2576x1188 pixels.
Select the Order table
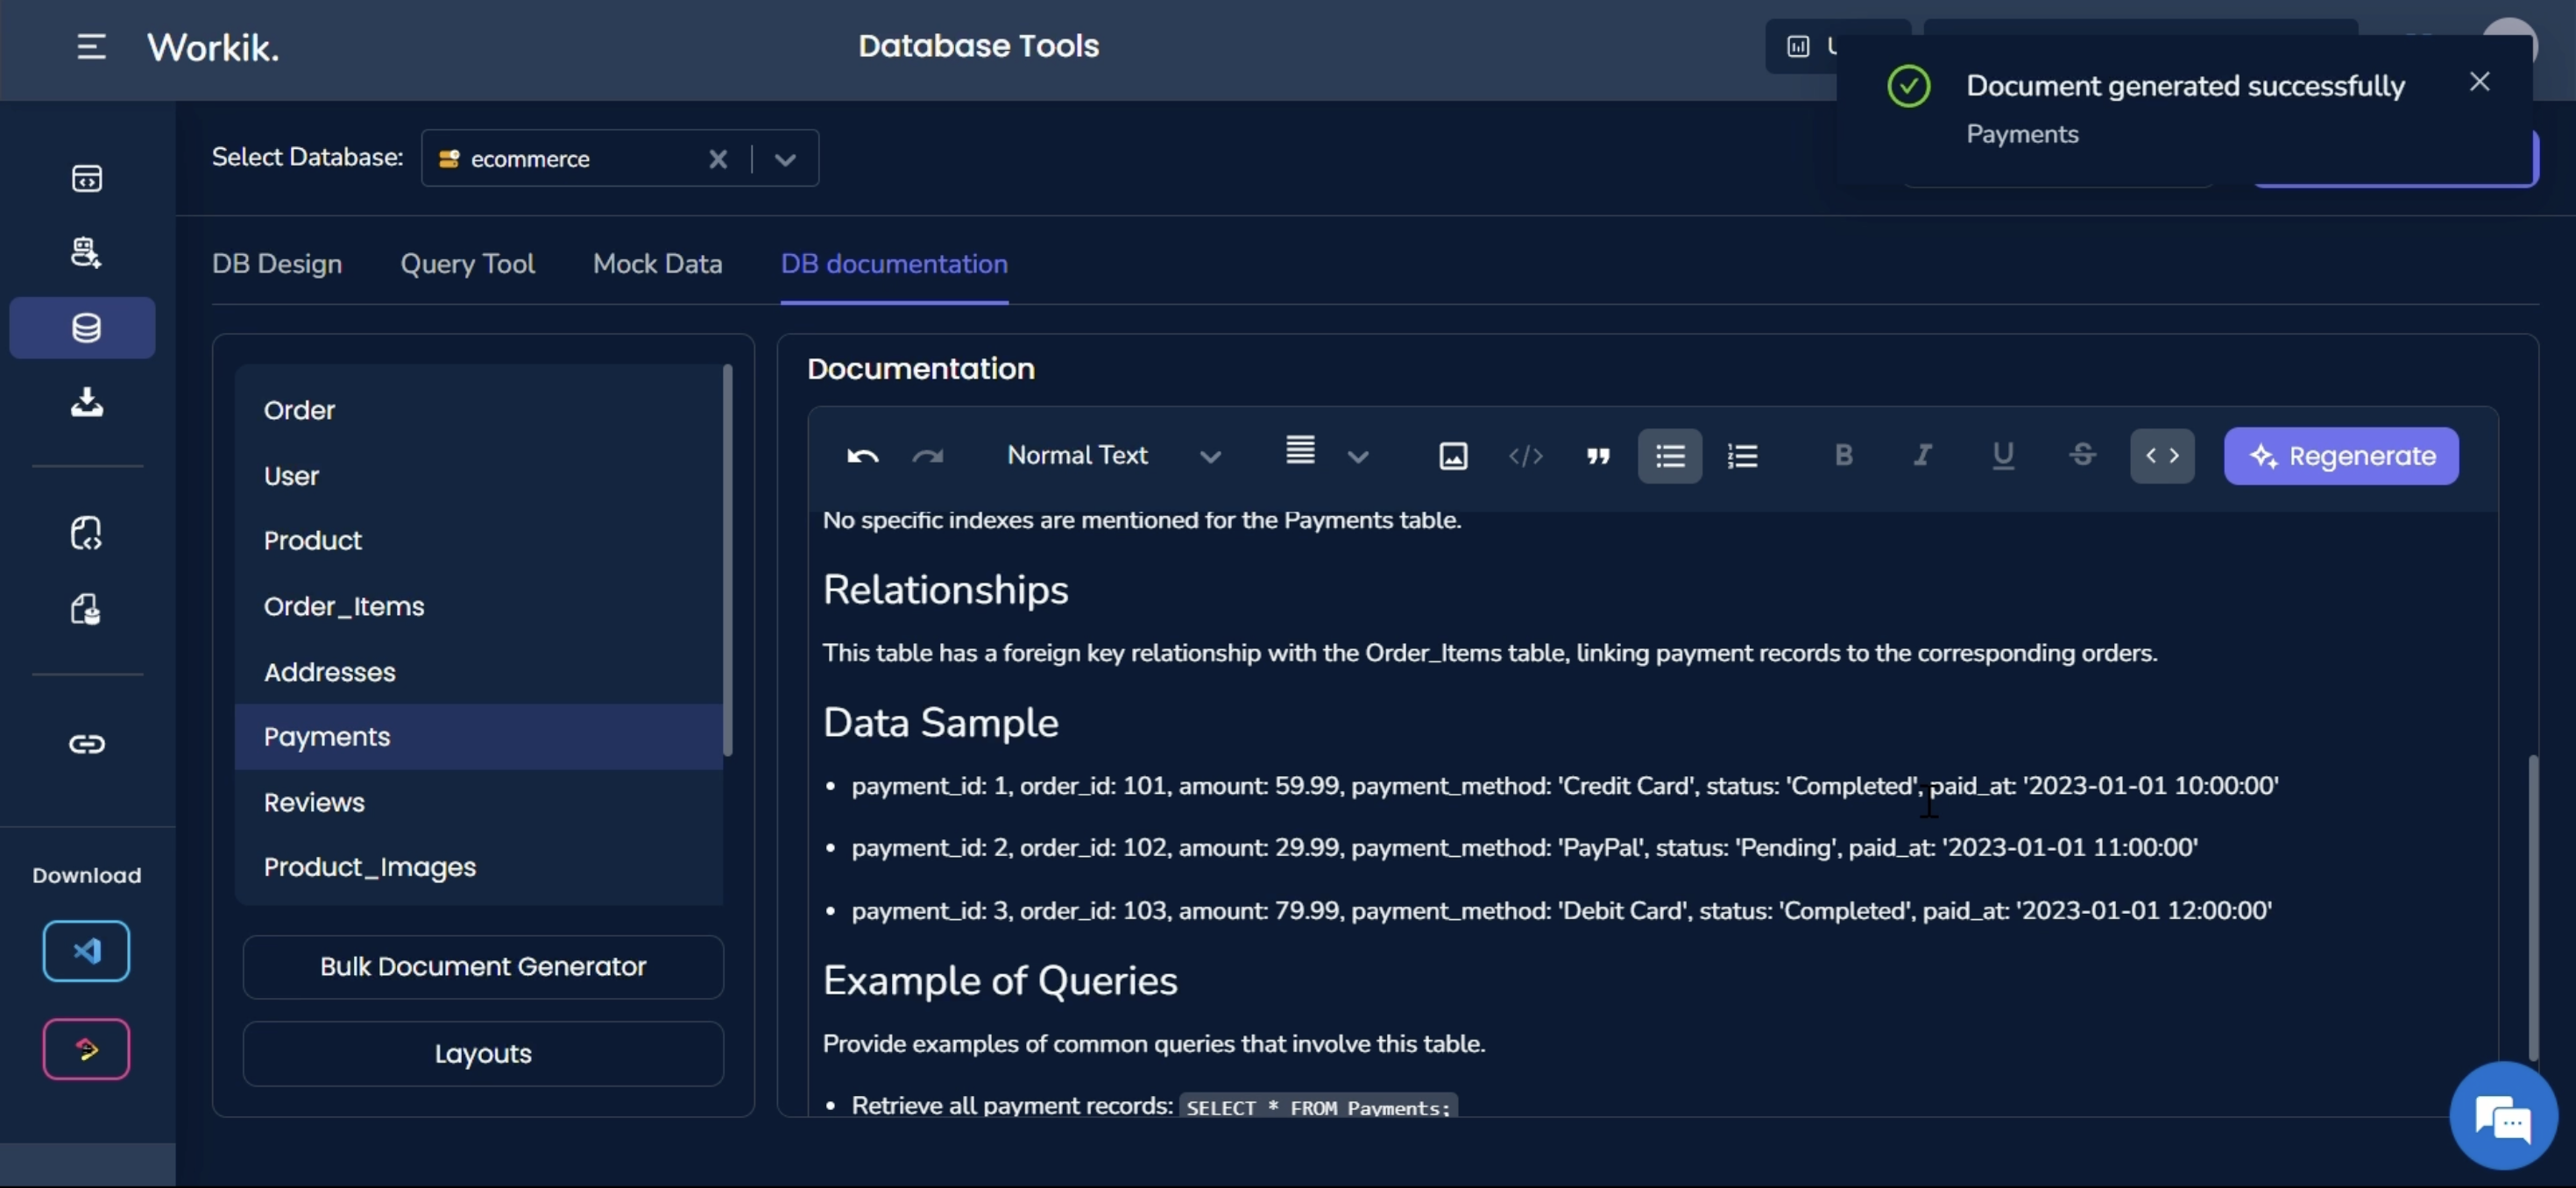[x=478, y=410]
